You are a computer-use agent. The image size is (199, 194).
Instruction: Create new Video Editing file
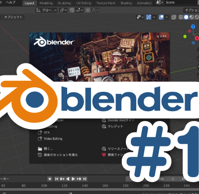coord(53,138)
